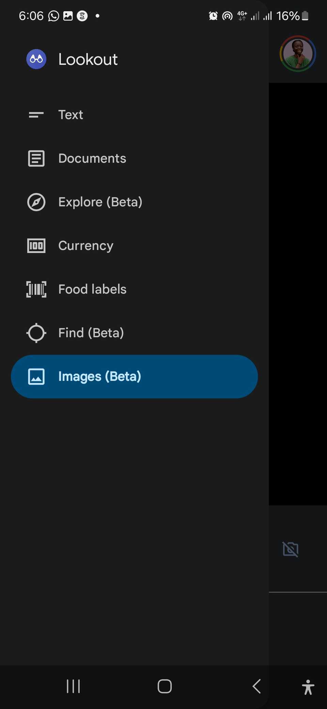Screen dimensions: 327x709
Task: Select the Food labels barcode icon
Action: tap(36, 289)
